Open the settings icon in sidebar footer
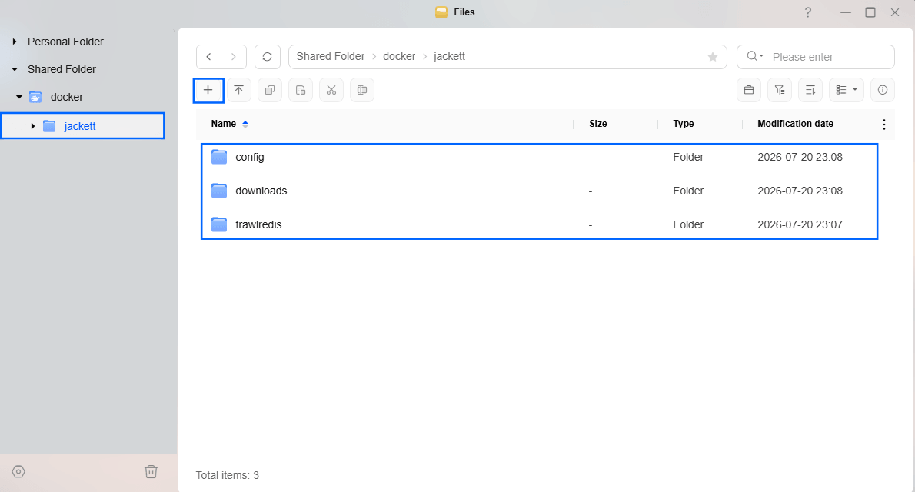 click(x=18, y=471)
